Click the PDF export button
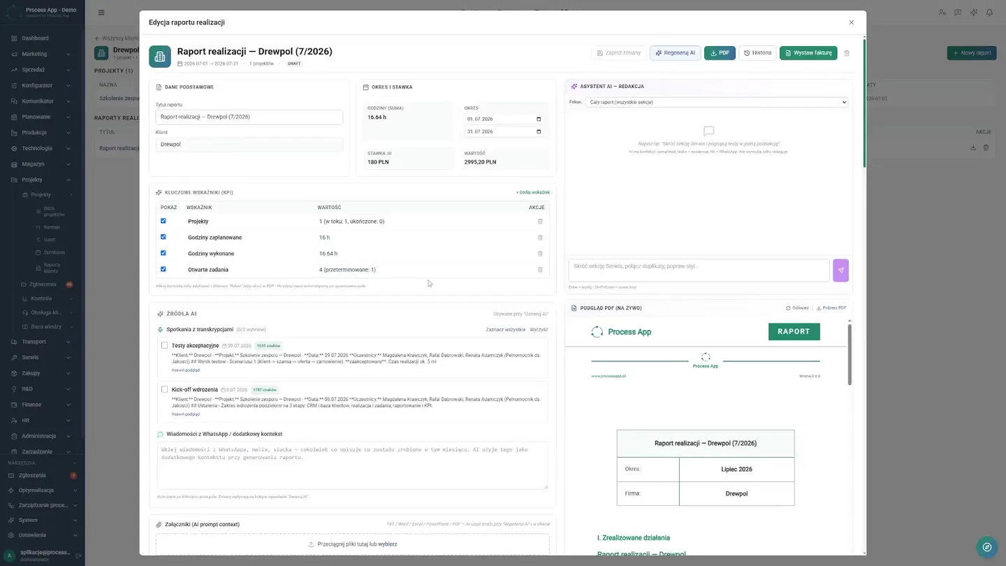The image size is (1006, 566). 720,53
